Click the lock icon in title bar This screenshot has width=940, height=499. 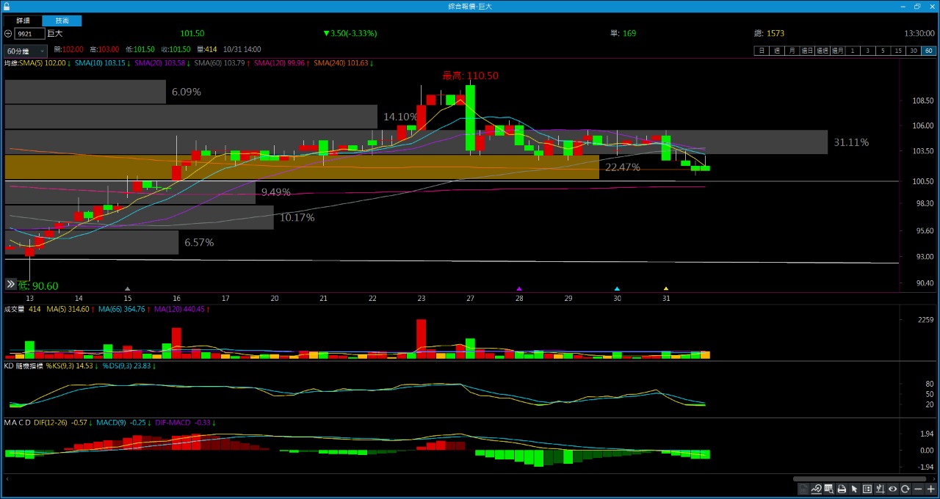(x=7, y=6)
